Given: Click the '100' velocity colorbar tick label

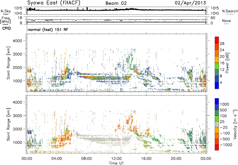Looking at the screenshot, I should coord(223,116).
